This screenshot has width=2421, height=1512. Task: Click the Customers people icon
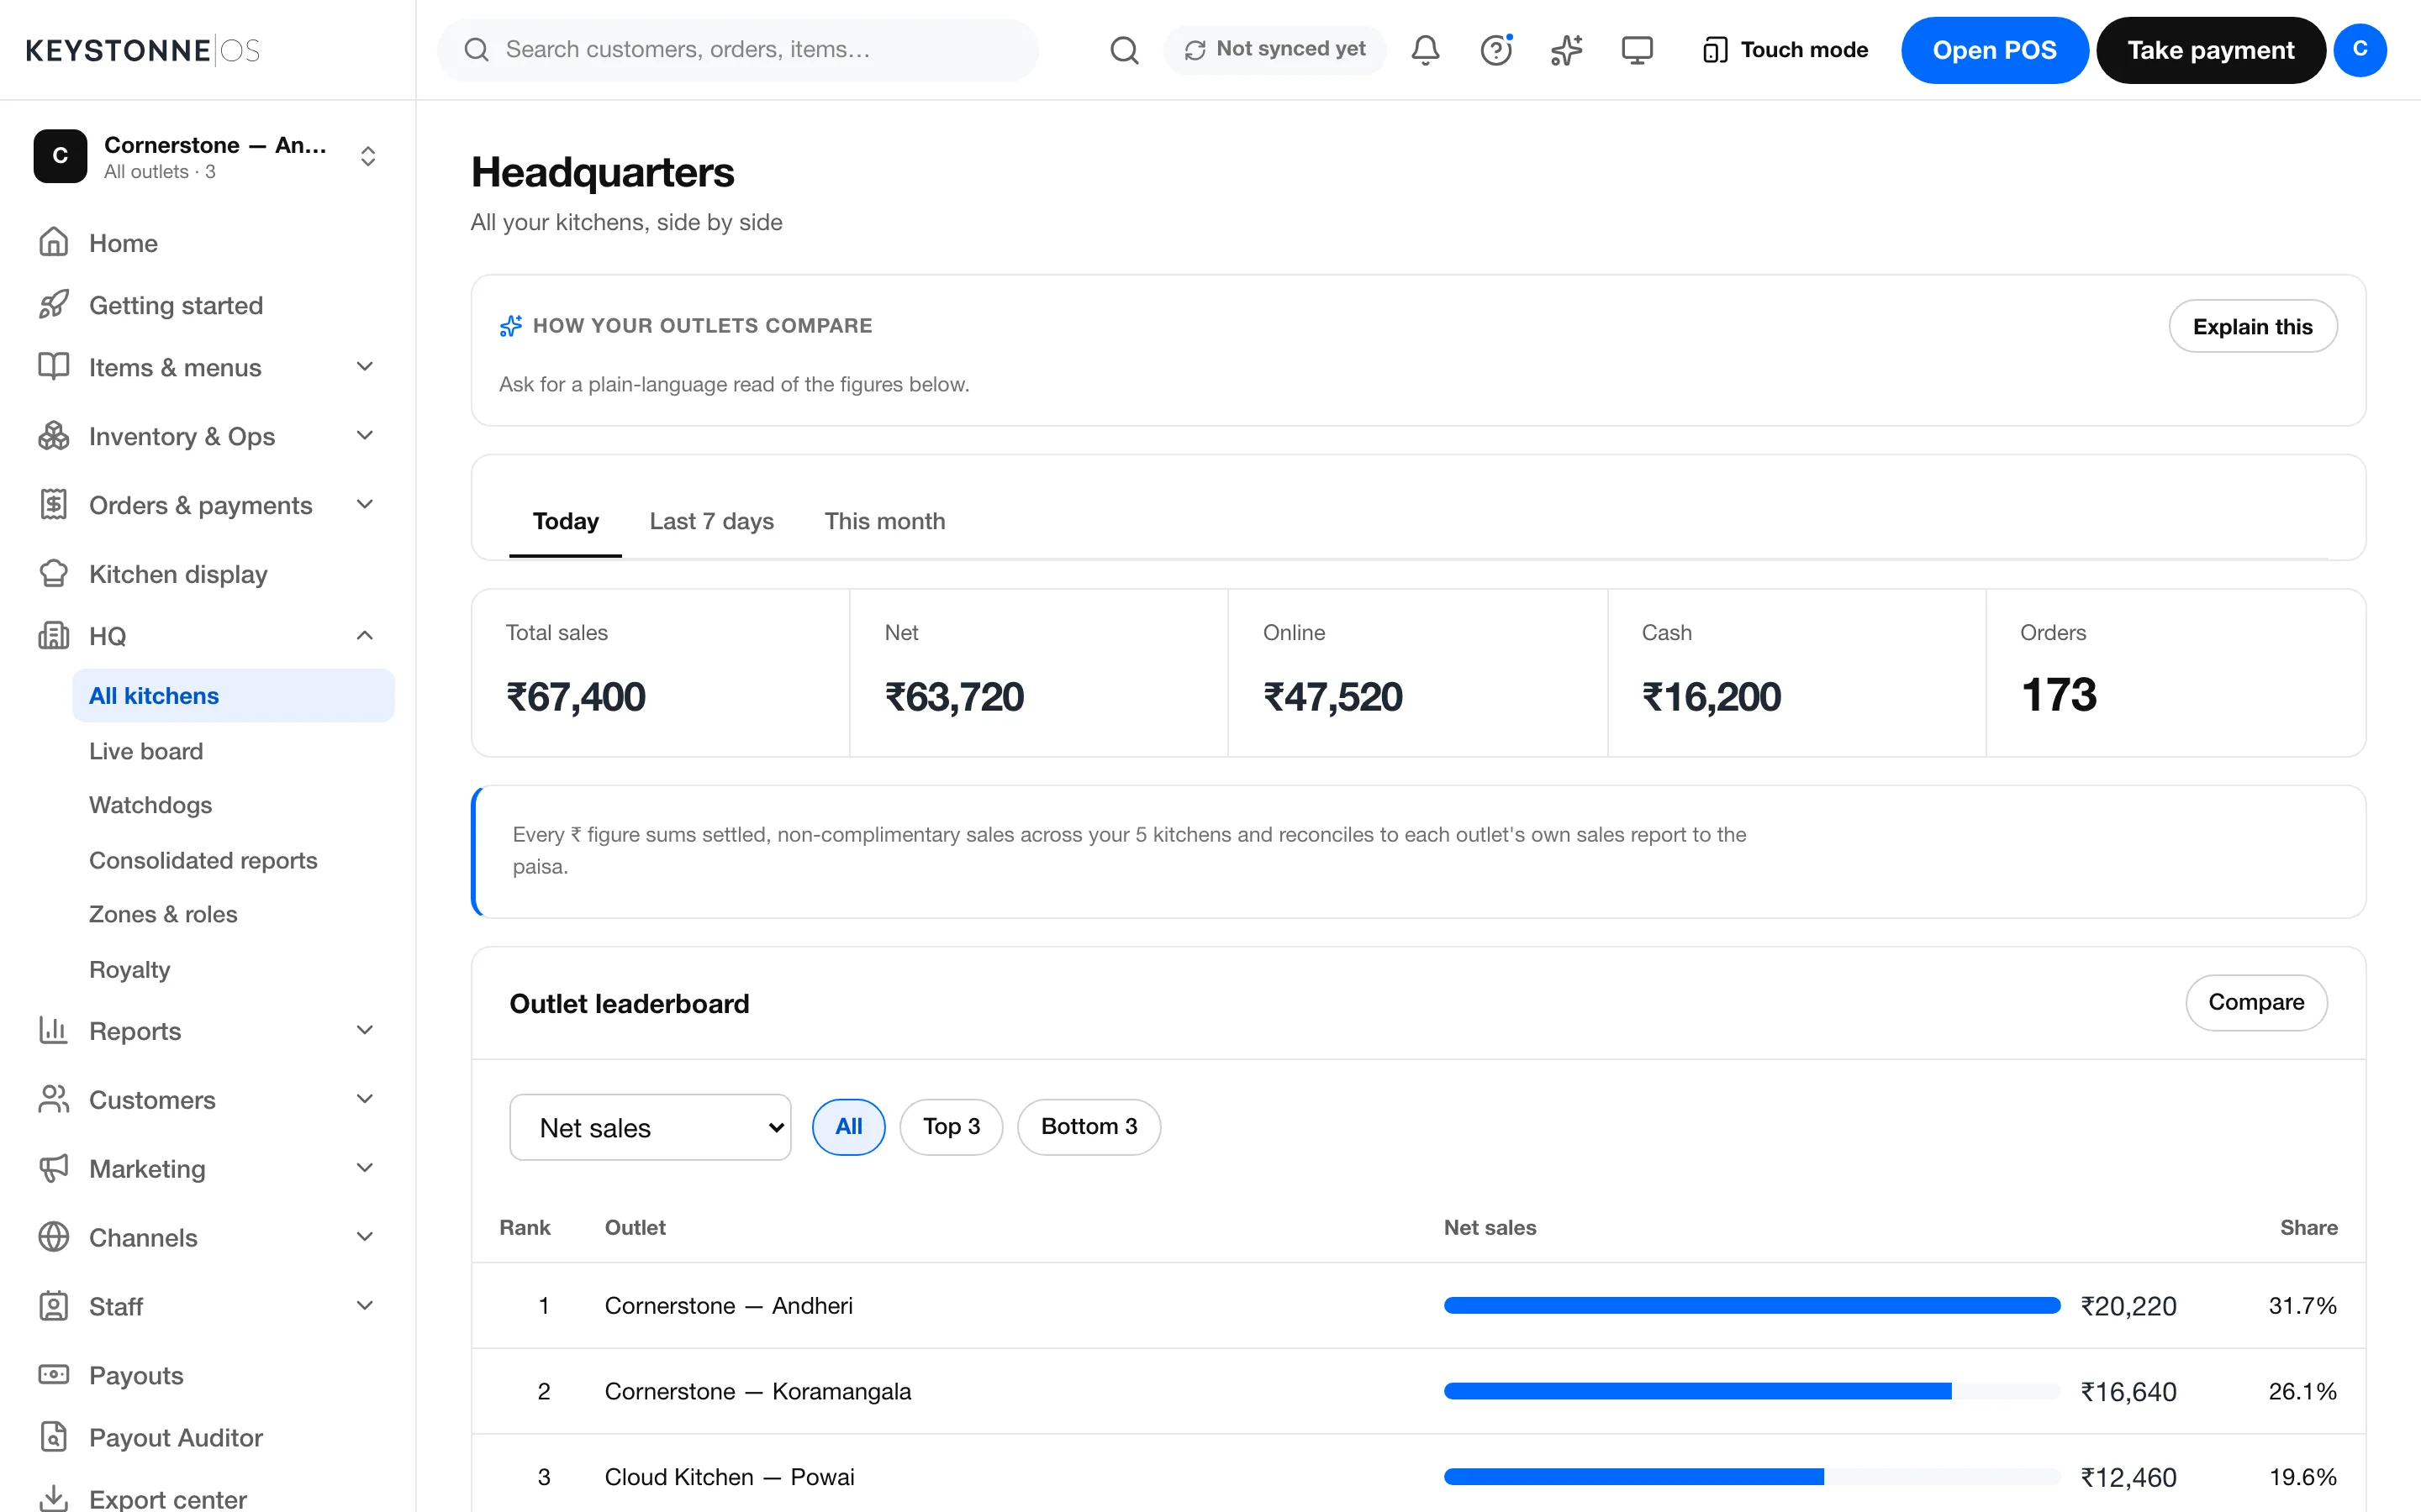(x=54, y=1100)
